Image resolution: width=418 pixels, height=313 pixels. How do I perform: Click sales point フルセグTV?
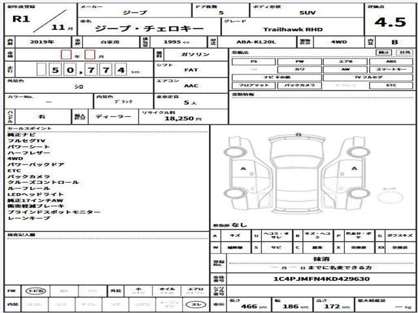pyautogui.click(x=26, y=141)
